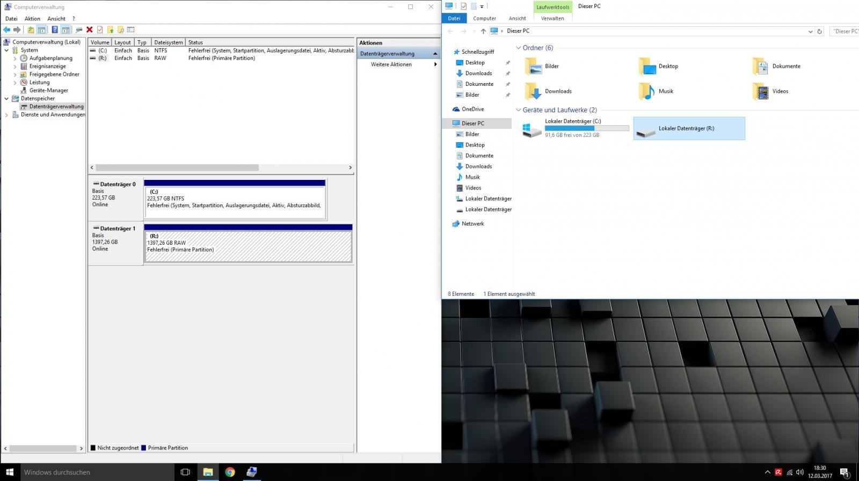Open the Datei menu in Computerverwaltung
The width and height of the screenshot is (859, 481).
click(11, 19)
